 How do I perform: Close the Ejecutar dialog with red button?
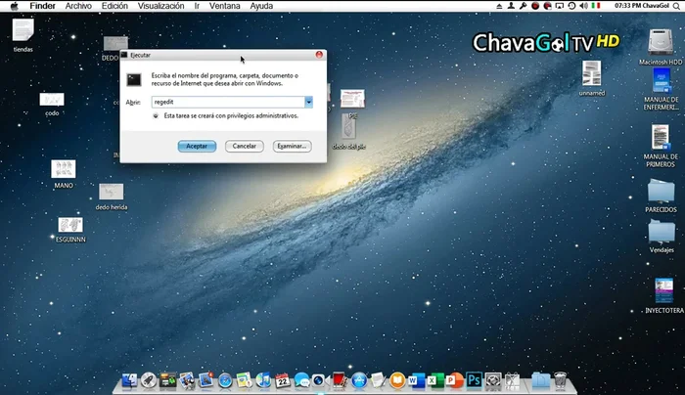pyautogui.click(x=319, y=55)
